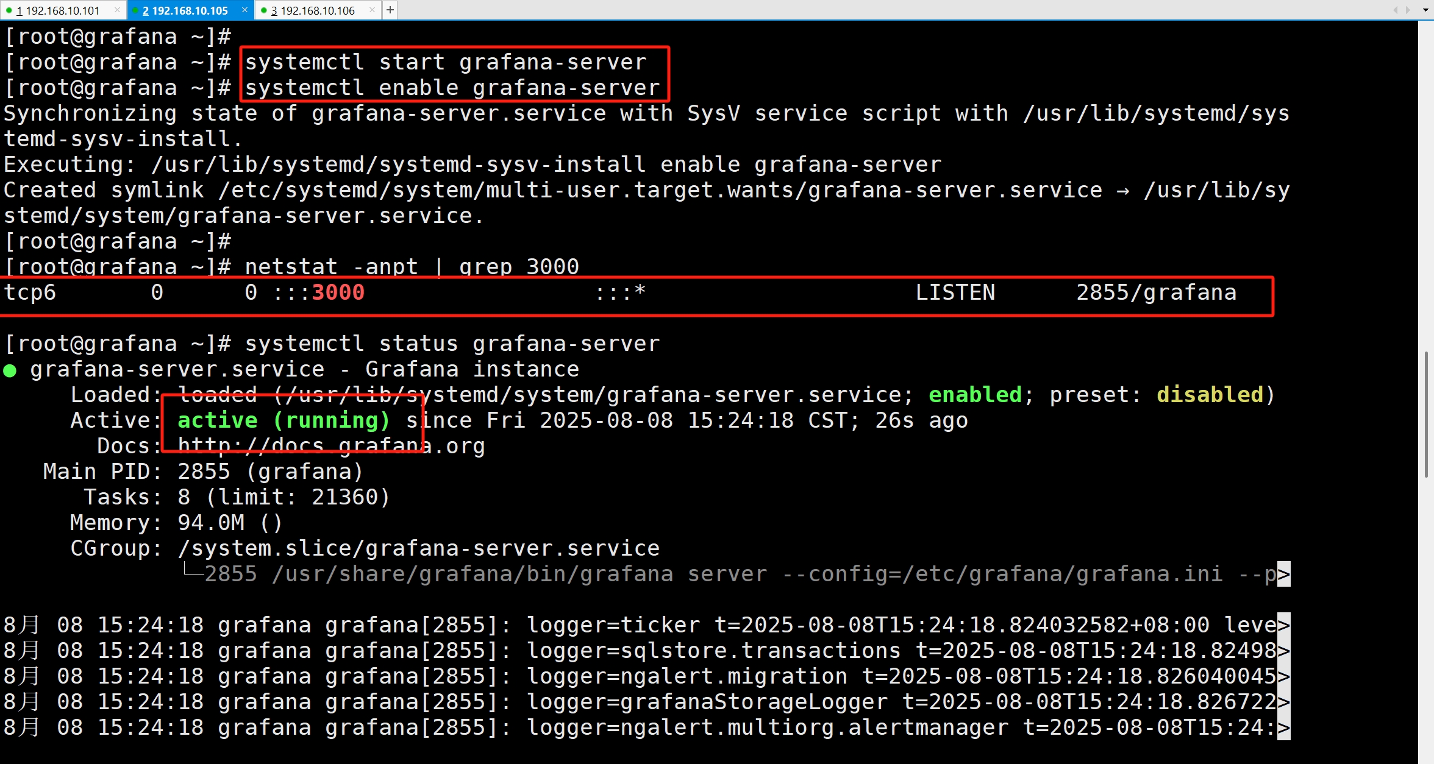Screen dimensions: 1434x764
Task: Click the green 'enabled' word in Loaded line
Action: point(975,395)
